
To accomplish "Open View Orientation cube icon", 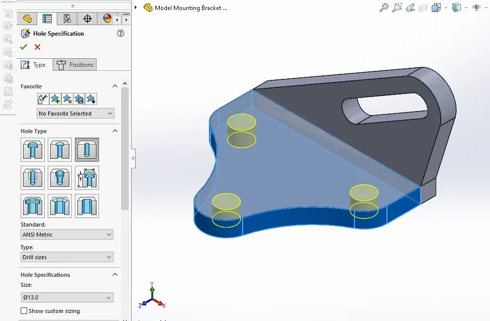I will 436,8.
